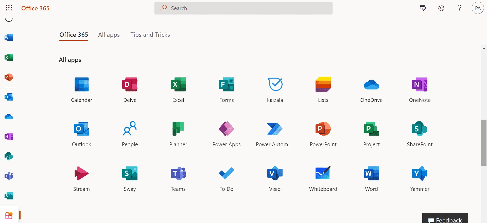Click the vertical scrollbar thumb
487x223 pixels.
tap(484, 142)
